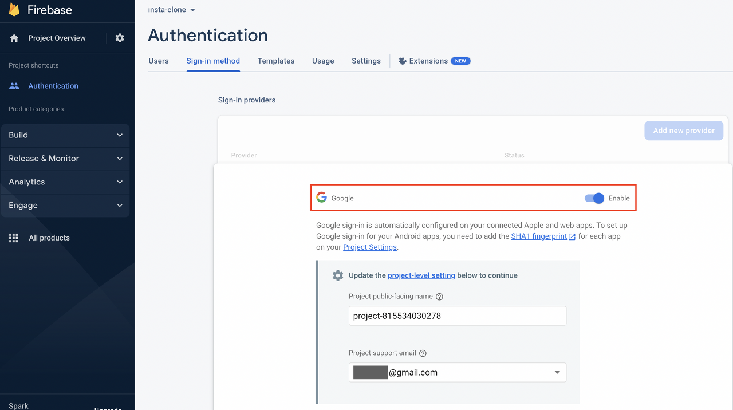The height and width of the screenshot is (410, 733).
Task: Switch to the Users tab
Action: pyautogui.click(x=159, y=61)
